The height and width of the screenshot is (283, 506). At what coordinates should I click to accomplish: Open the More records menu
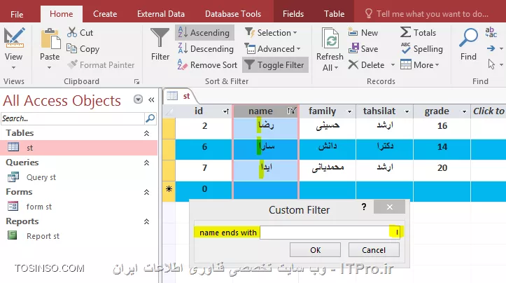(420, 65)
